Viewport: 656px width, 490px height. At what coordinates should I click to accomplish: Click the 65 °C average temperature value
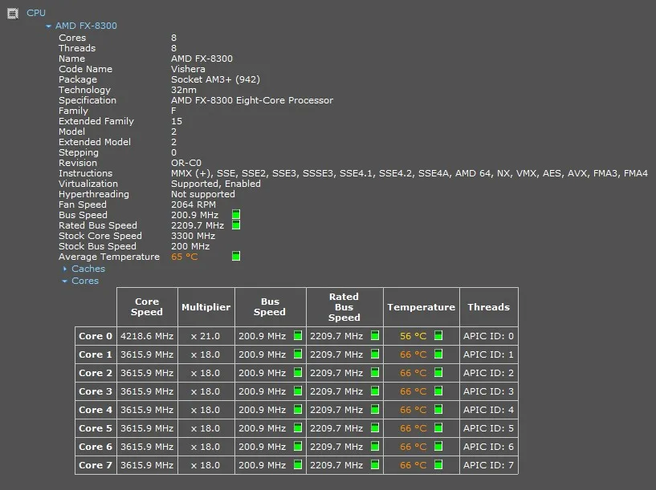point(184,257)
